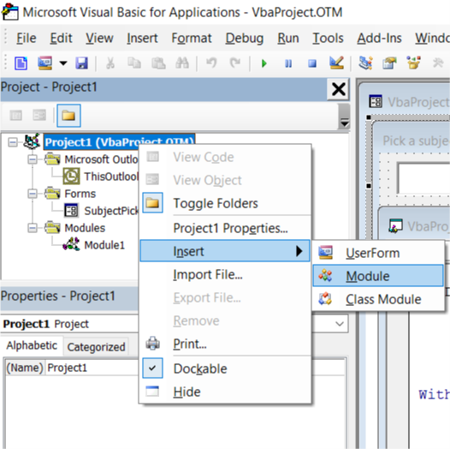Toggle the Dockable checked option

pyautogui.click(x=225, y=368)
